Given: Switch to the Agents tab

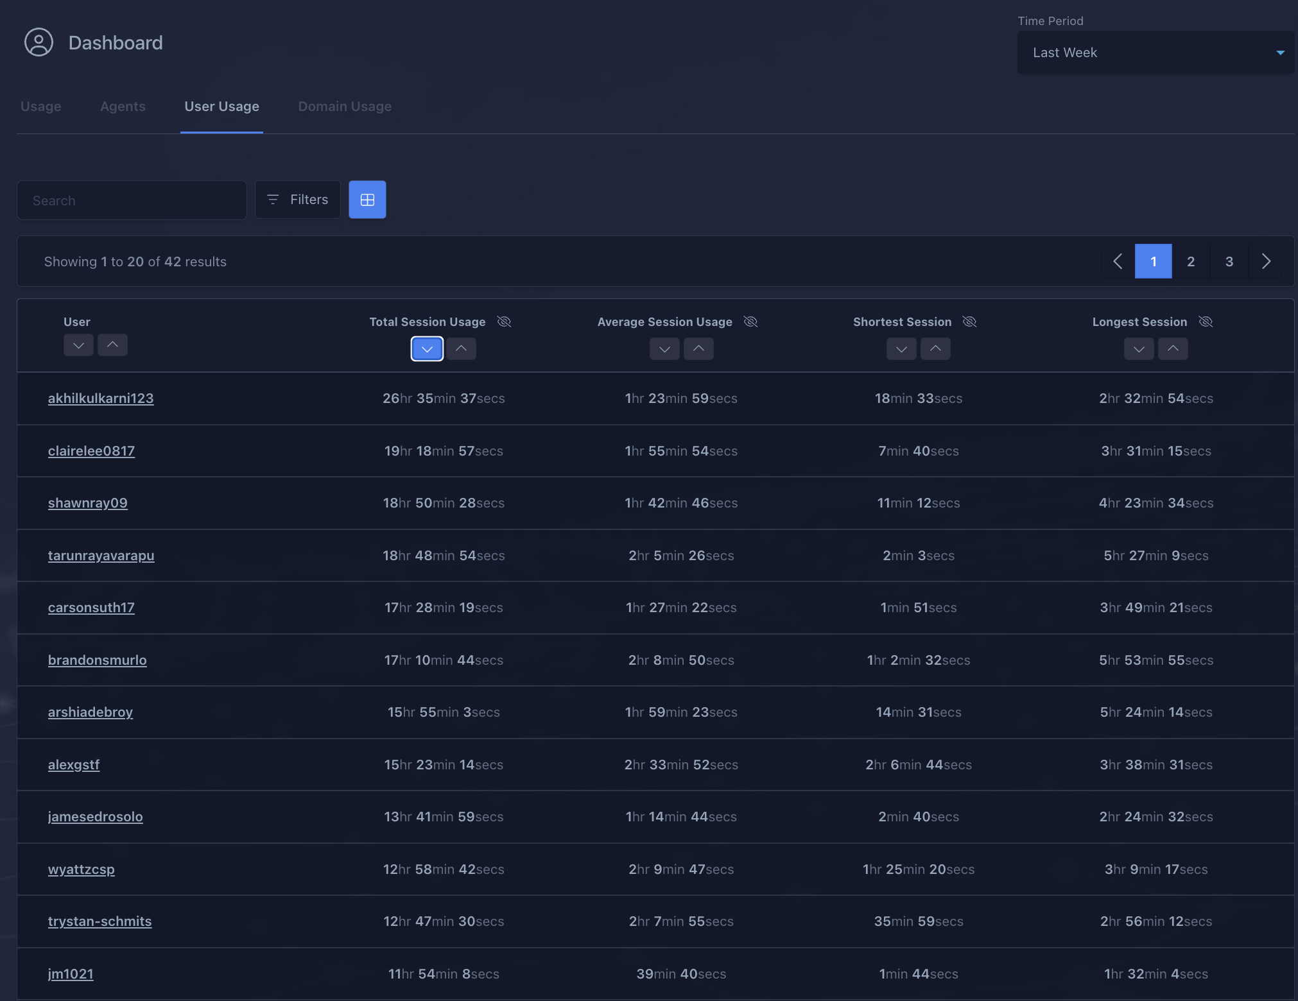Looking at the screenshot, I should pos(123,107).
